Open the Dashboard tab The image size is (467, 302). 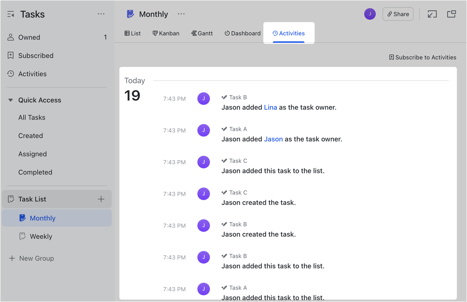click(242, 33)
